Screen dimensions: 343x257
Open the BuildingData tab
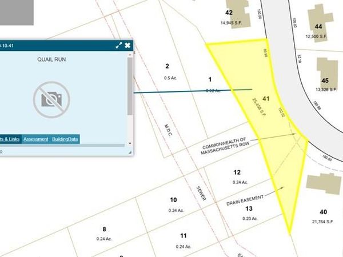(65, 139)
